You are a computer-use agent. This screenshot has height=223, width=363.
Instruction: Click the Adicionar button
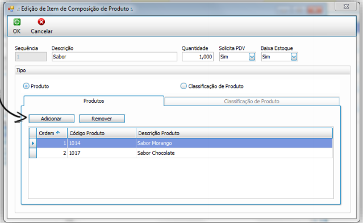pos(51,119)
